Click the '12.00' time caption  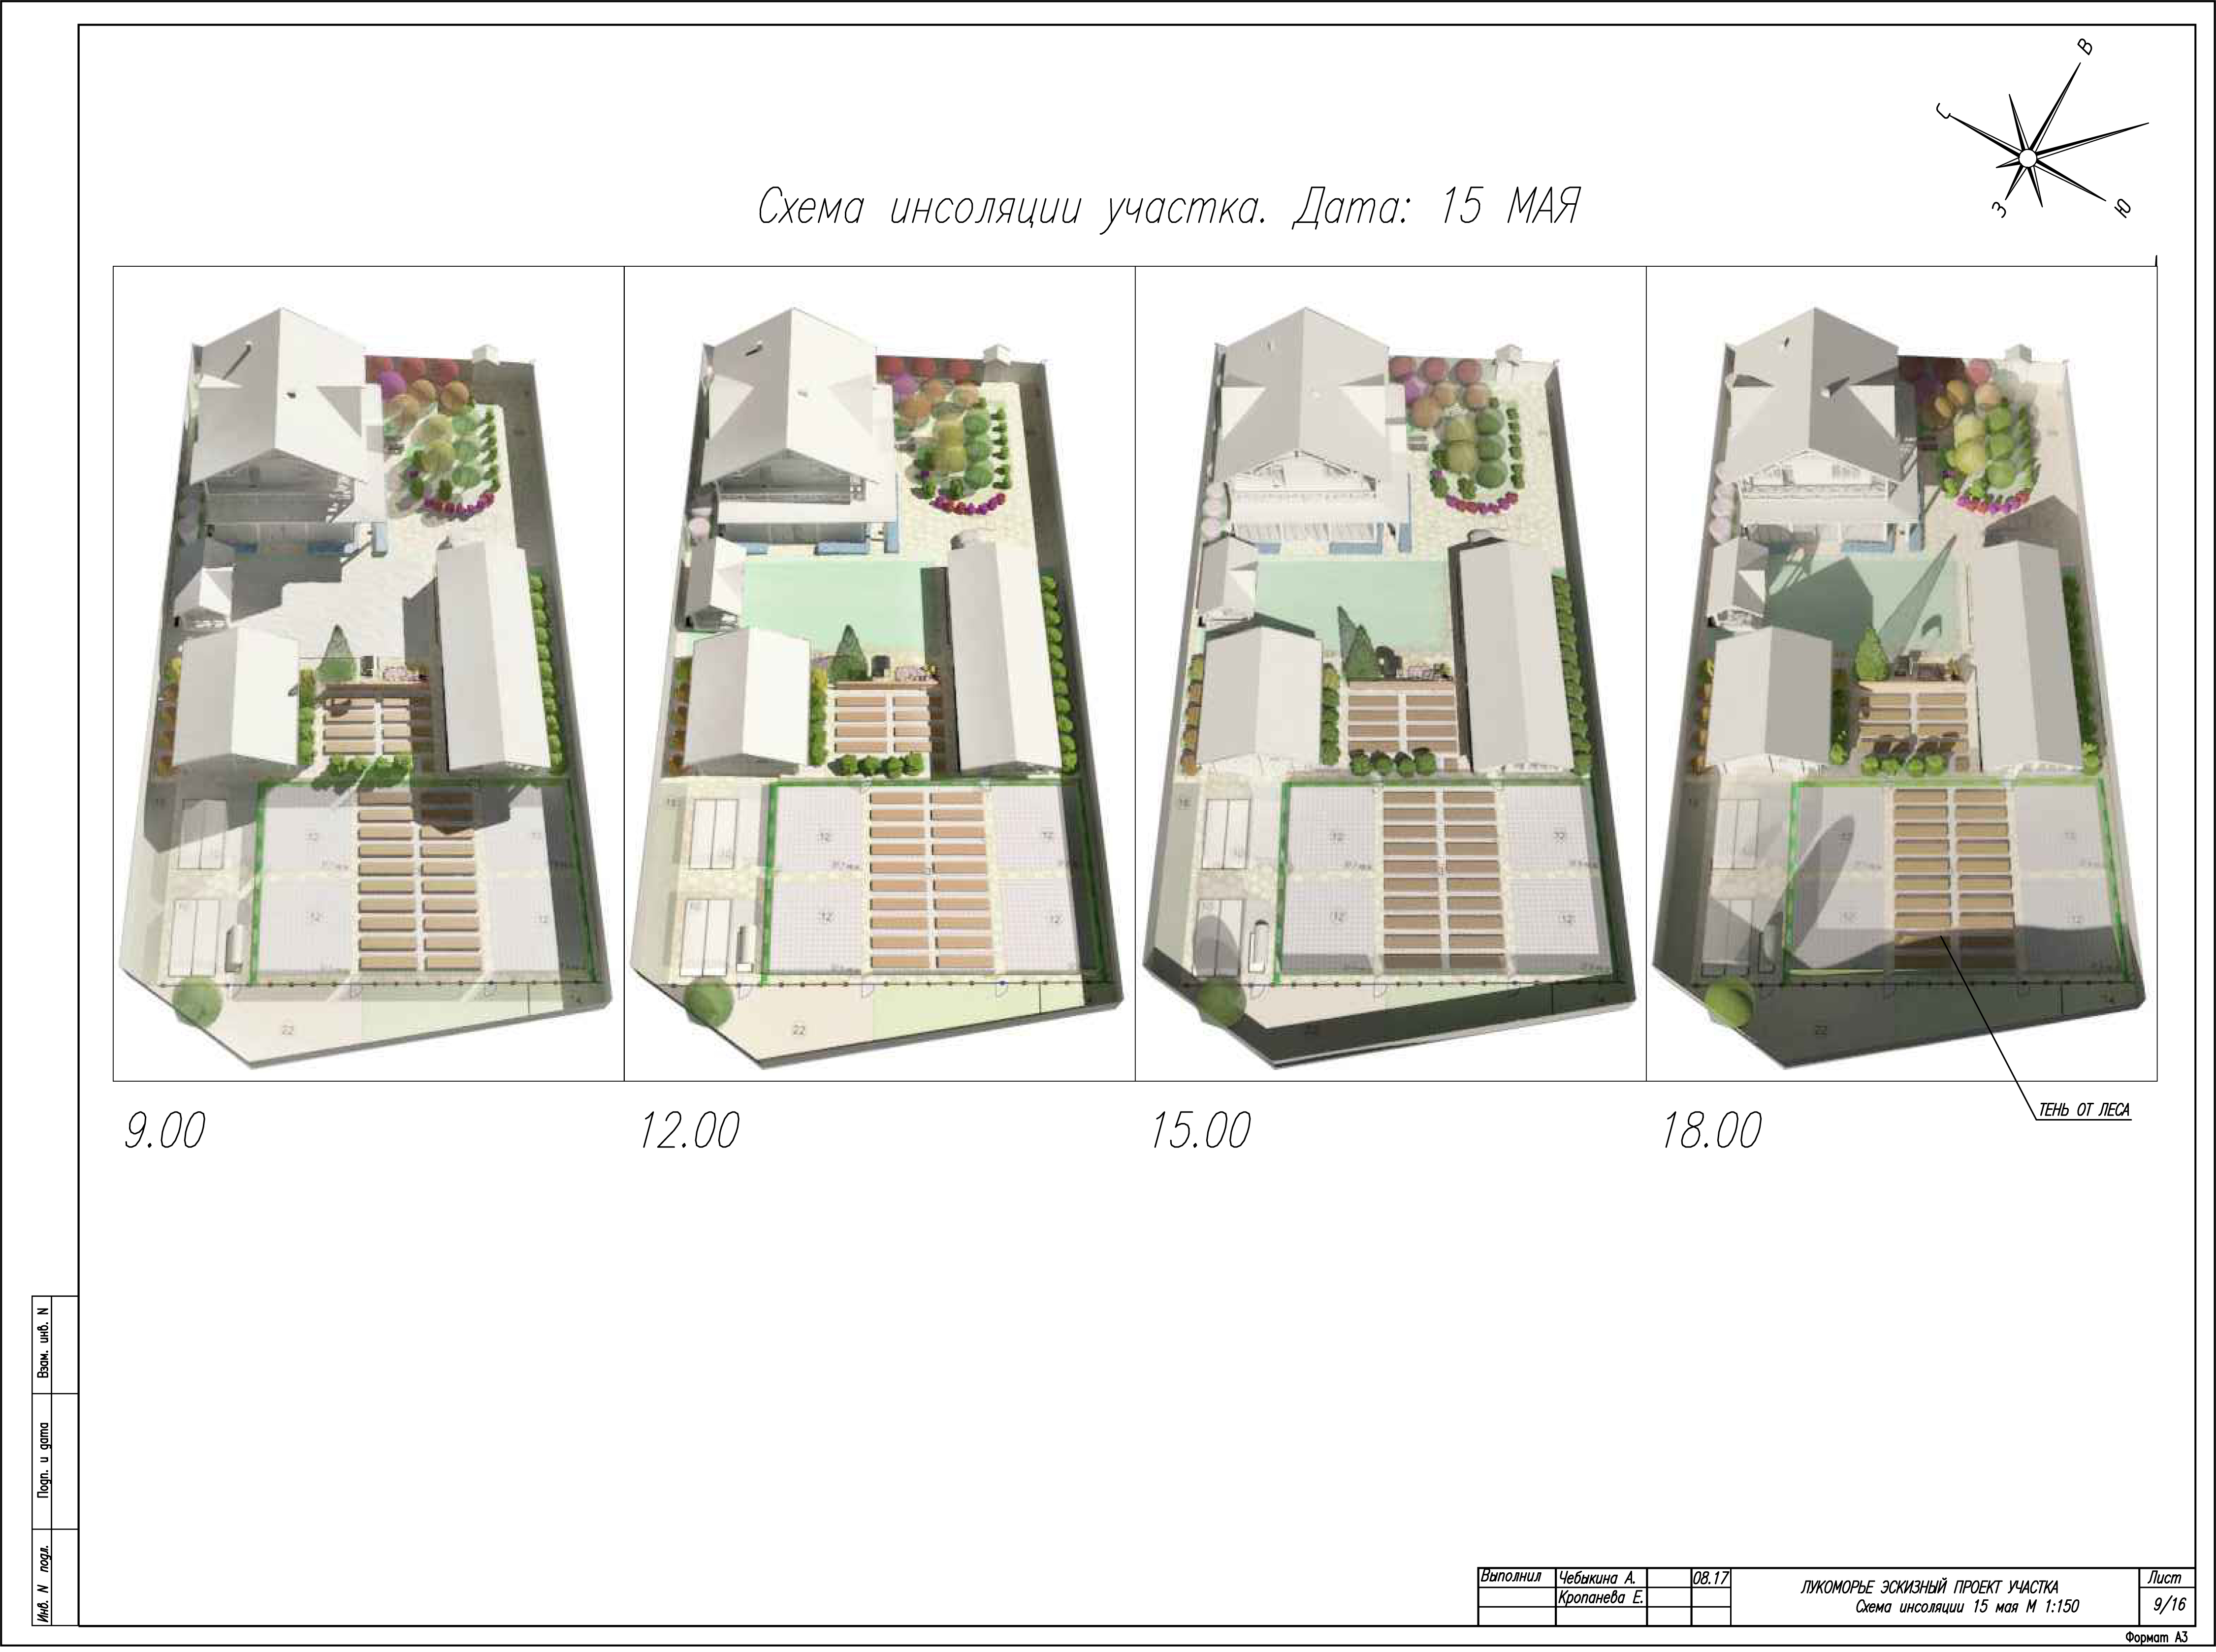(x=689, y=1132)
